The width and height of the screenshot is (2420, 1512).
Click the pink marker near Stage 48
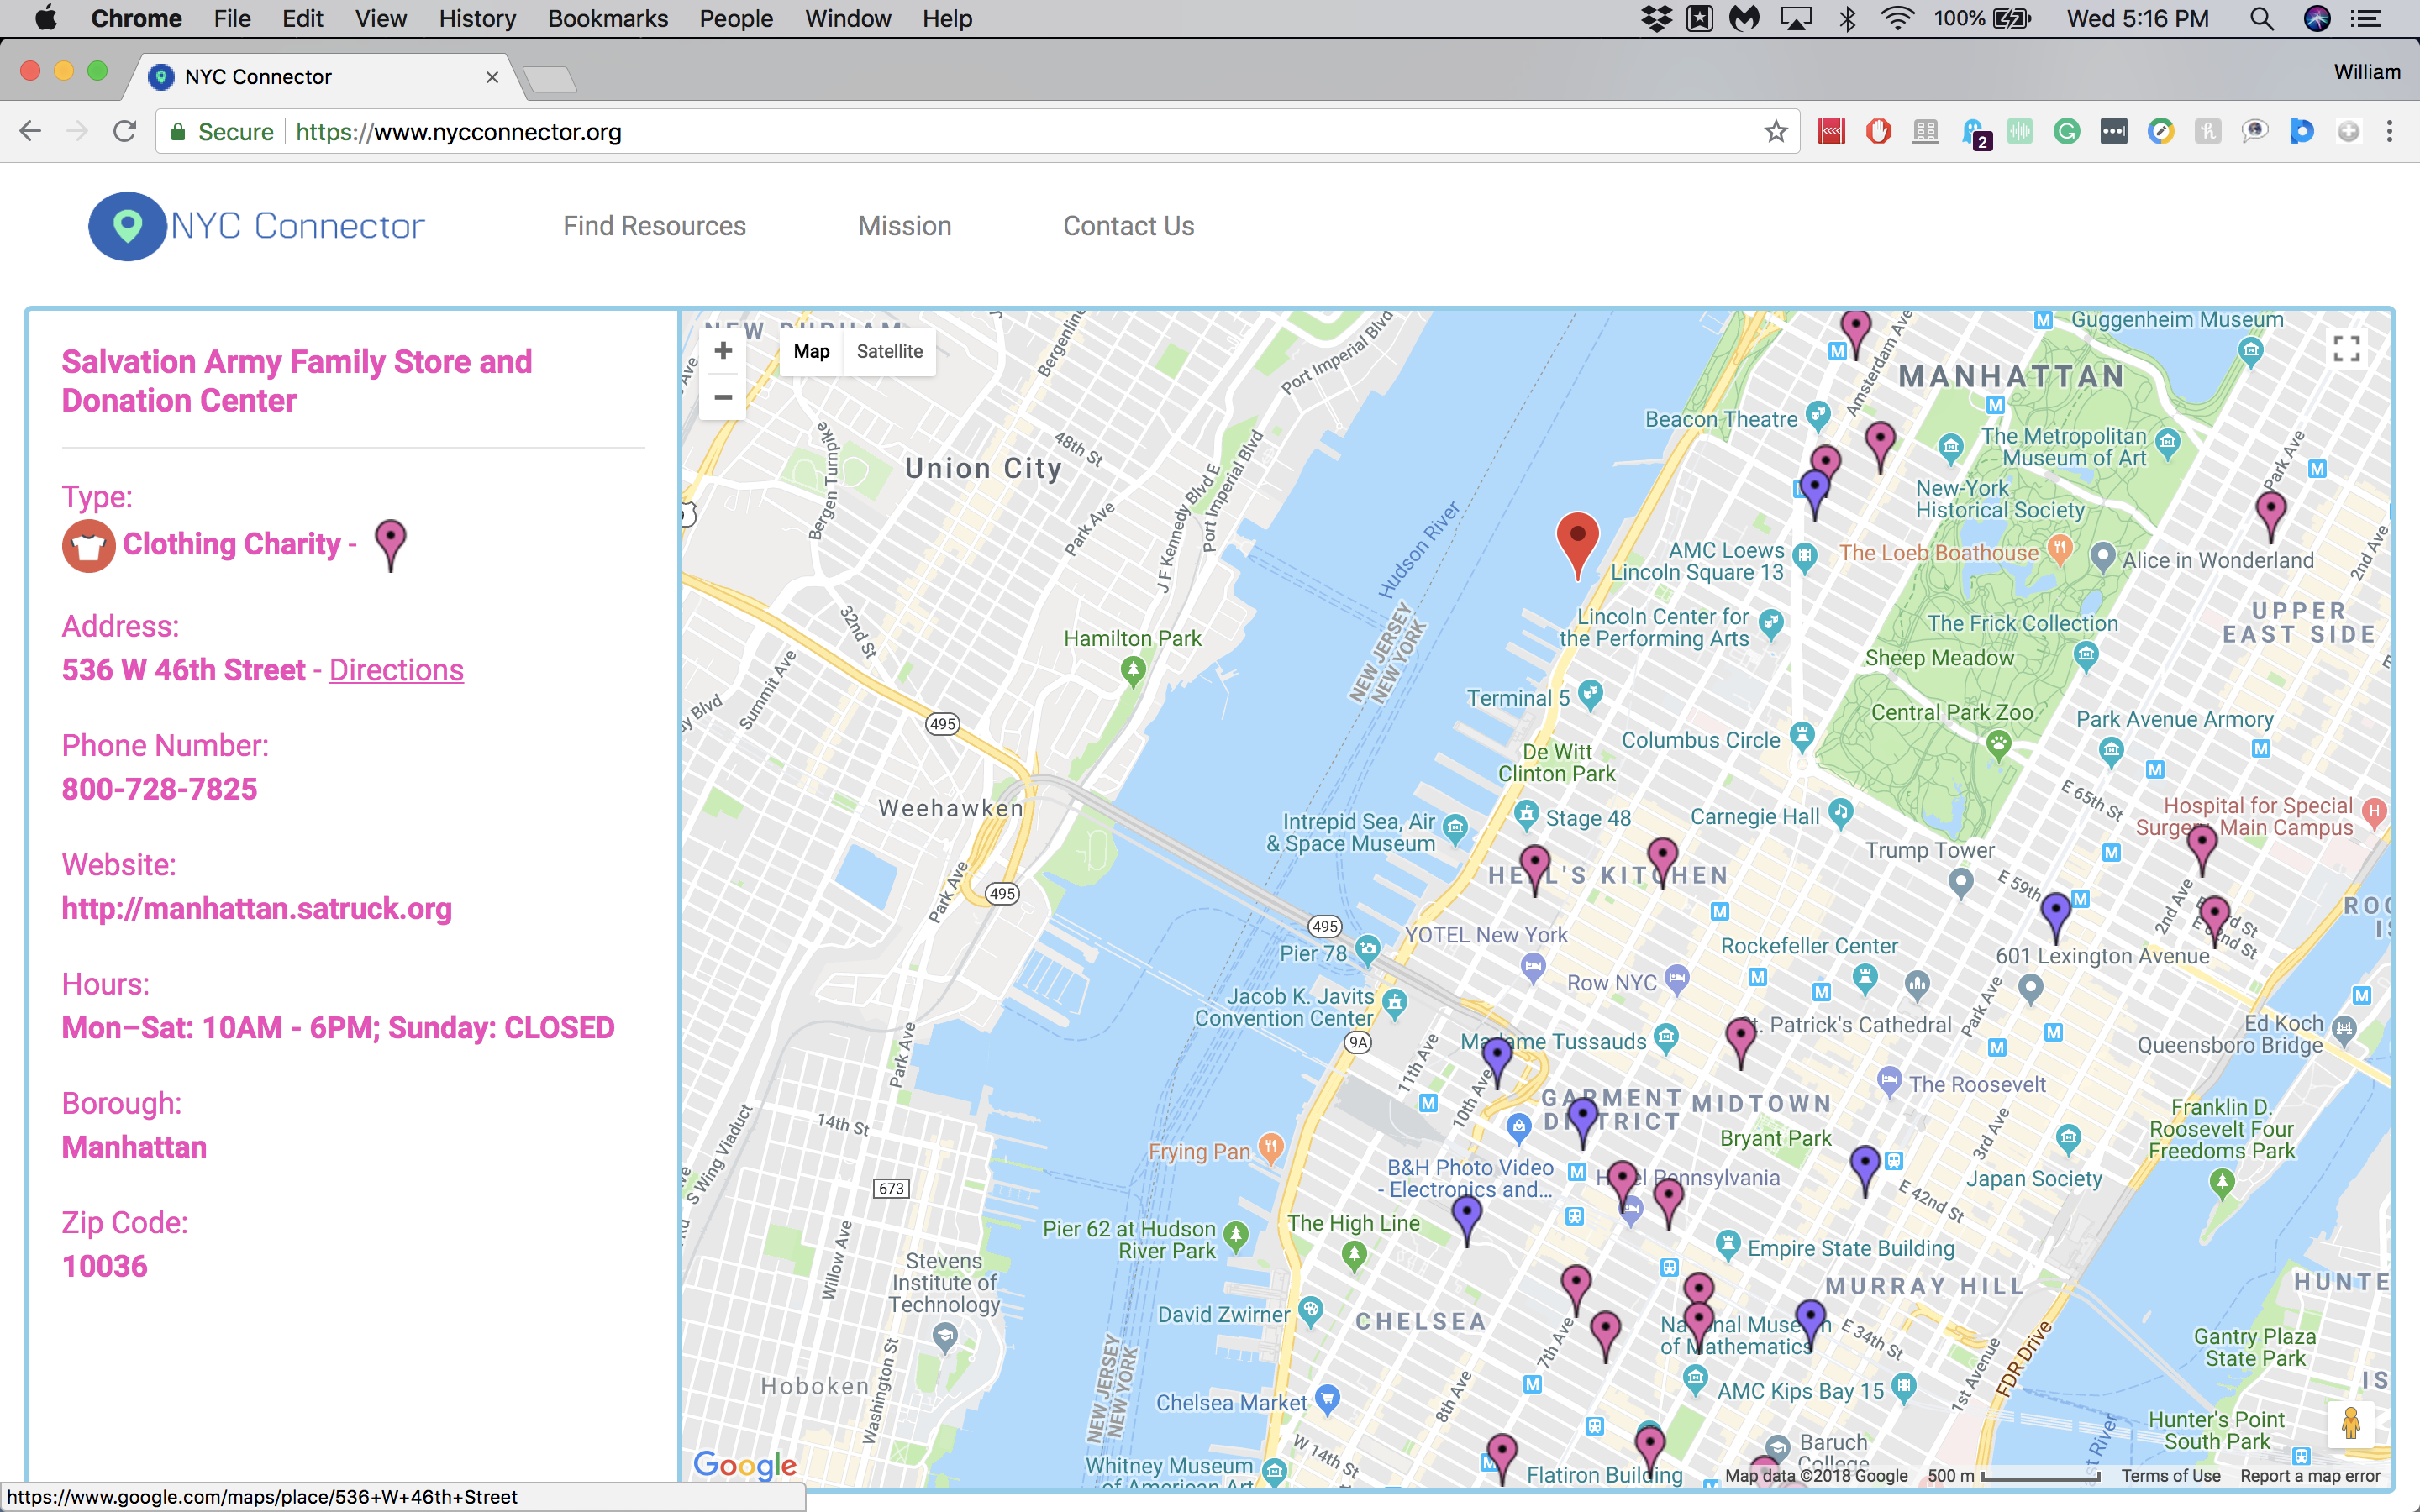1535,869
